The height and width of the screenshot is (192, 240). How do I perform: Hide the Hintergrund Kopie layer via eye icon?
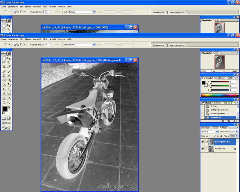(202, 142)
